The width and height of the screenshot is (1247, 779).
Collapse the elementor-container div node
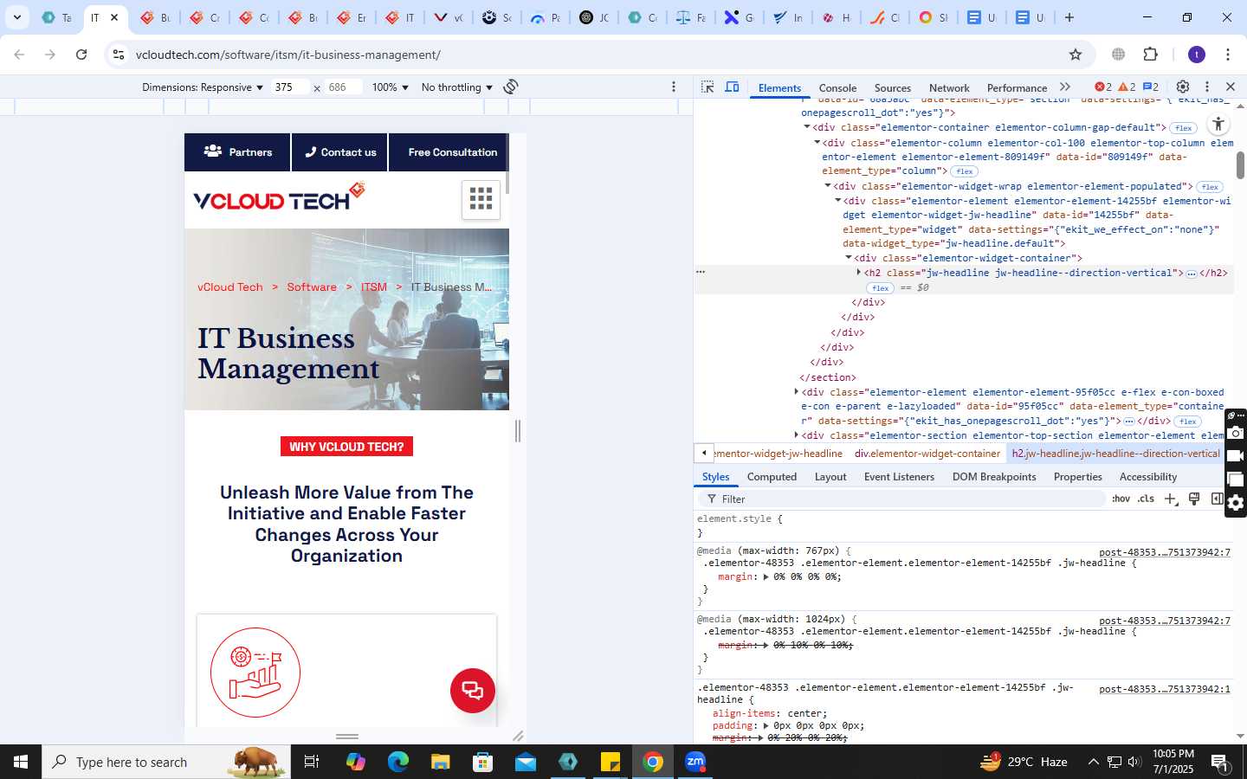(808, 127)
